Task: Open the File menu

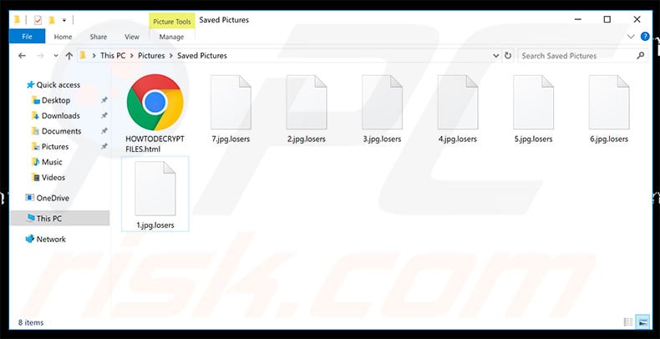Action: pyautogui.click(x=27, y=37)
